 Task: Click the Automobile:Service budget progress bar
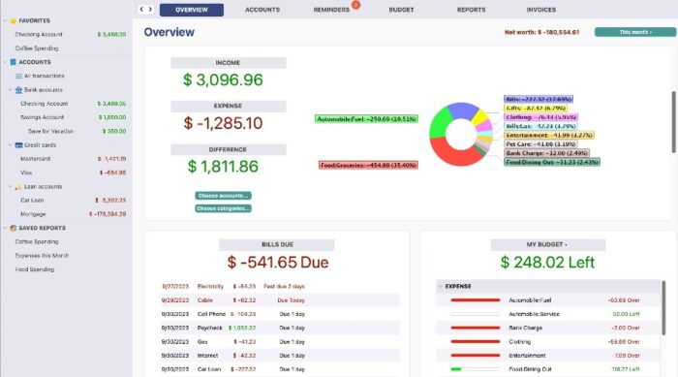[x=476, y=314]
